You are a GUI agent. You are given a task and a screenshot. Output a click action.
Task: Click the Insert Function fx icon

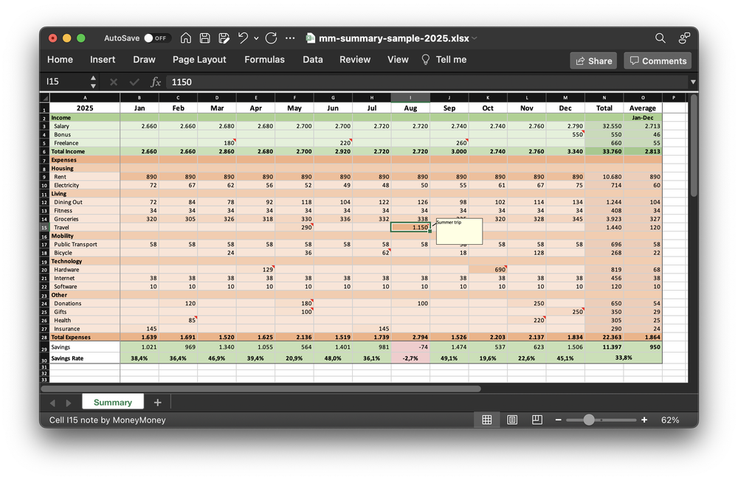(x=156, y=82)
